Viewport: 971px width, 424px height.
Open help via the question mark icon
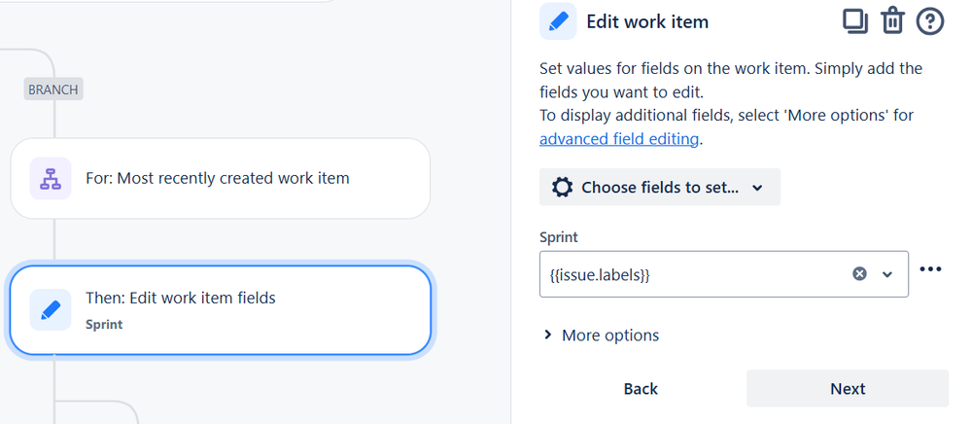[x=930, y=21]
